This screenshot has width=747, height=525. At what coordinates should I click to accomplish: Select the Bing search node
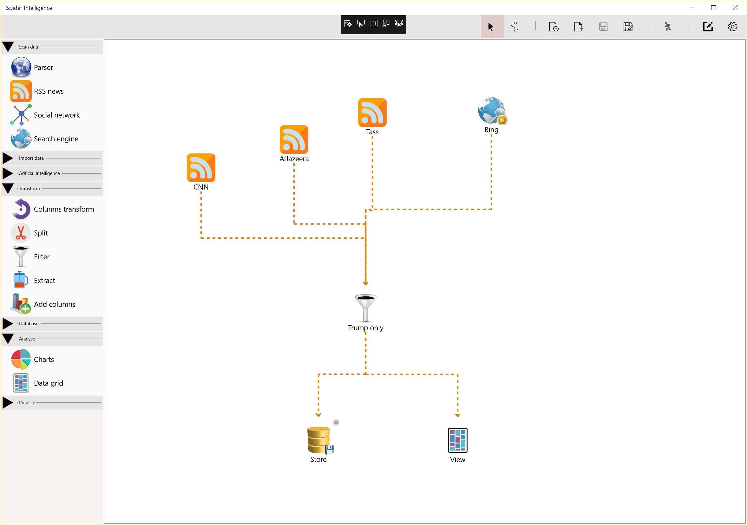coord(491,111)
